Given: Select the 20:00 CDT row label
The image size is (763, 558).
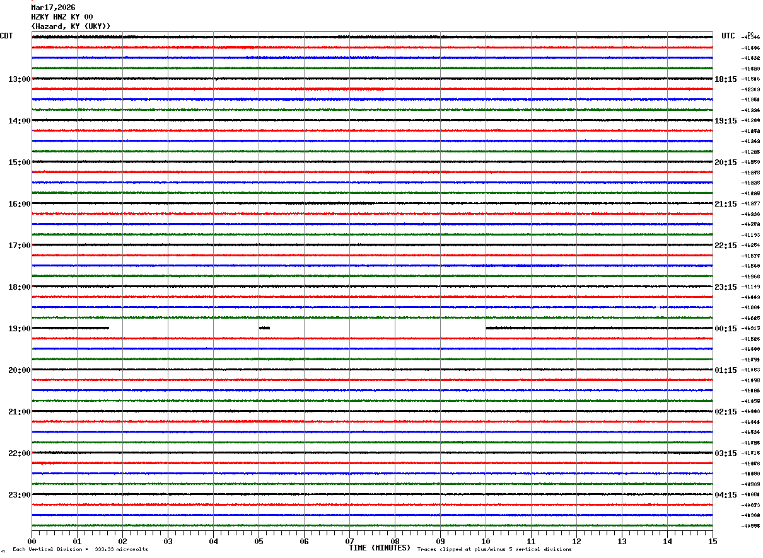Looking at the screenshot, I should [20, 370].
